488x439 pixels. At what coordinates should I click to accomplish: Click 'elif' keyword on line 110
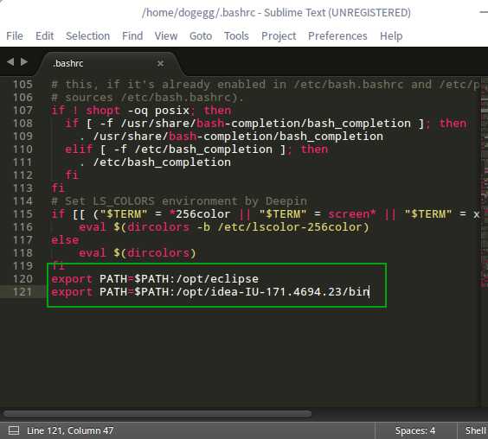(x=79, y=150)
